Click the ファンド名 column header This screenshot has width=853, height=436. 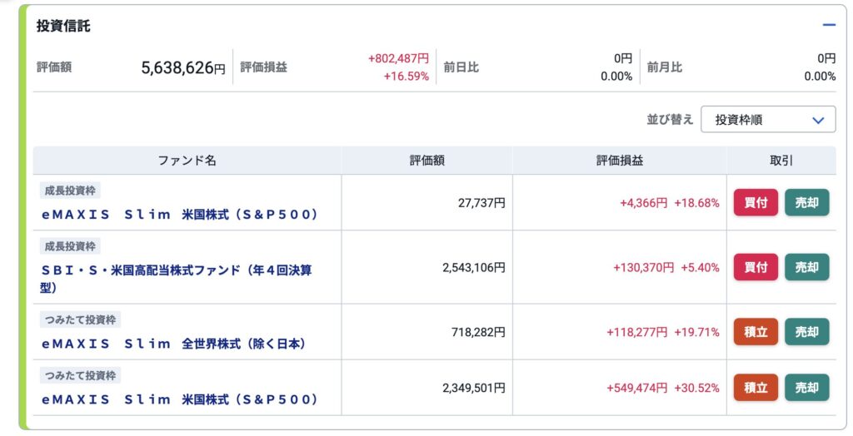(x=187, y=161)
